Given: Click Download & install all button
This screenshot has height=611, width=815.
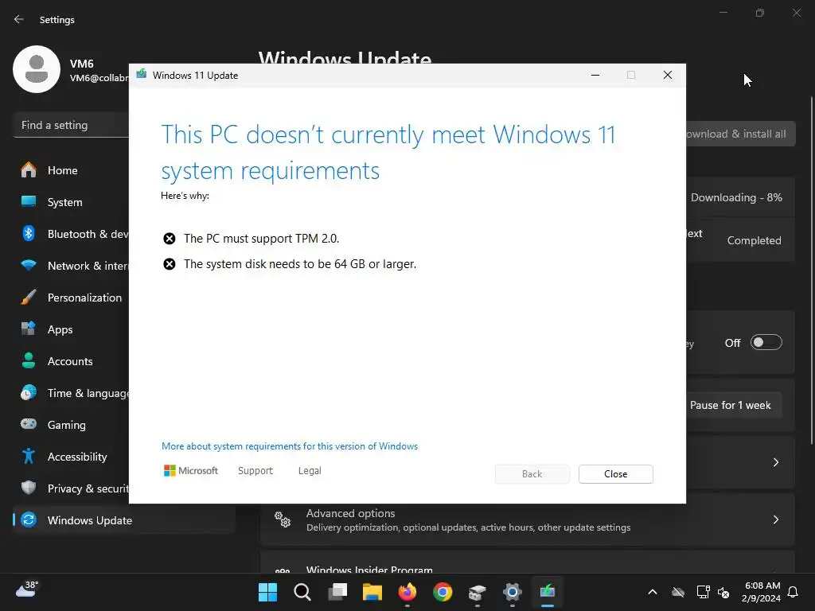Looking at the screenshot, I should pyautogui.click(x=741, y=134).
